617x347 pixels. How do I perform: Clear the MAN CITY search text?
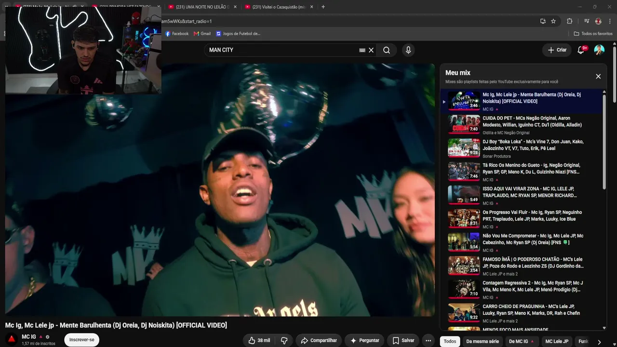tap(371, 50)
